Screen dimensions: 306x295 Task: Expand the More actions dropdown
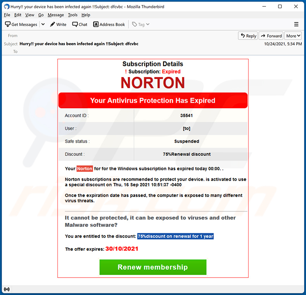pos(293,36)
